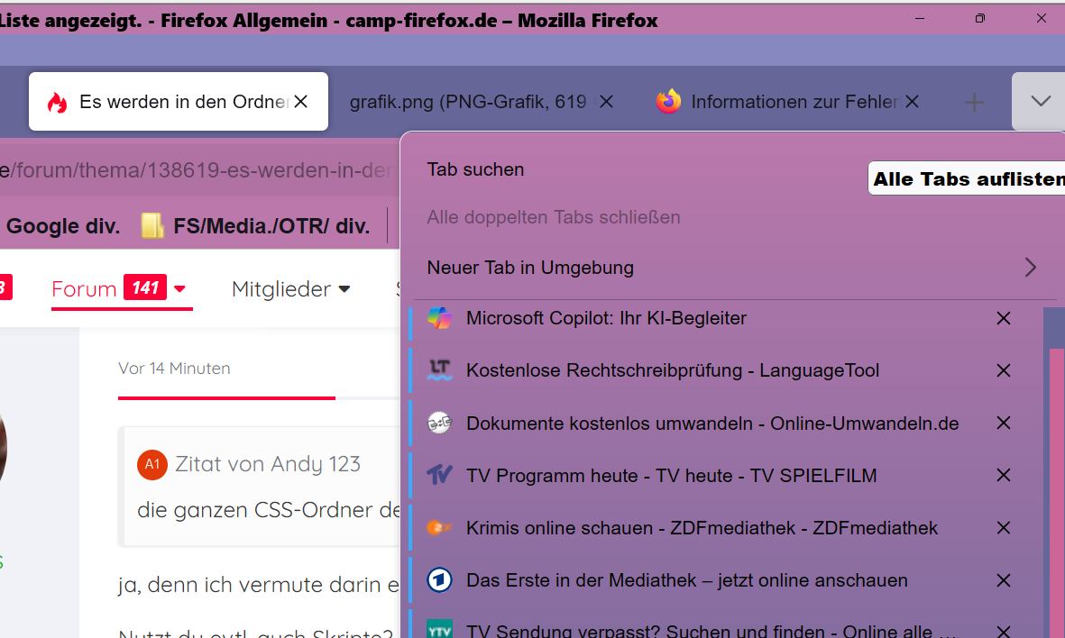
Task: Close the 'Es werden in den Ordner' tab
Action: (301, 102)
